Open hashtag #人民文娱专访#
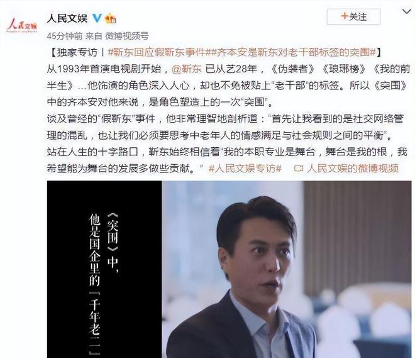Viewport: 415px width, 358px height. [x=245, y=169]
